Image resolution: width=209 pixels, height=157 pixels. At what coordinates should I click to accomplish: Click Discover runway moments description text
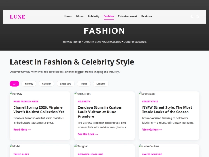pyautogui.click(x=65, y=72)
